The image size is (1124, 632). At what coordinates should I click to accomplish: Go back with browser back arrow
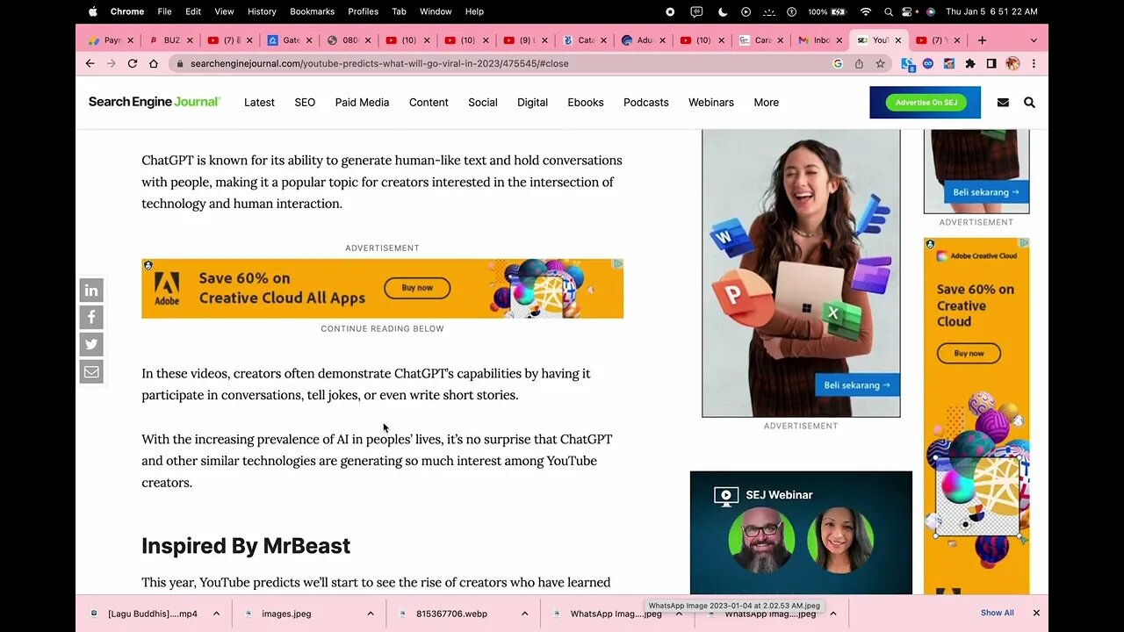[90, 63]
